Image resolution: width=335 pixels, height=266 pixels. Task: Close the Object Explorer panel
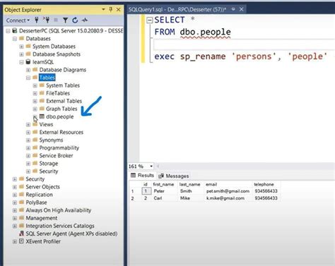pos(119,10)
